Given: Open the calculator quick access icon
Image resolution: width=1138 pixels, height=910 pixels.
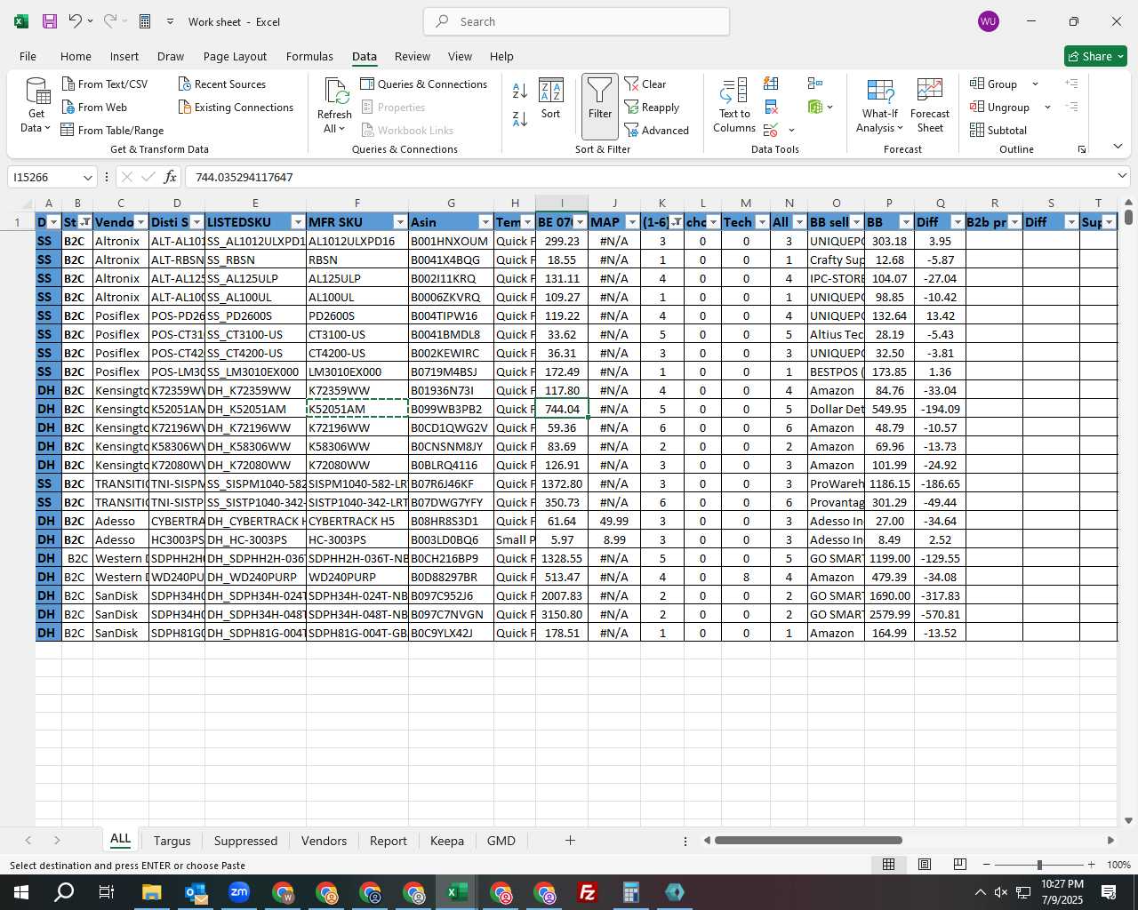Looking at the screenshot, I should coord(146,21).
